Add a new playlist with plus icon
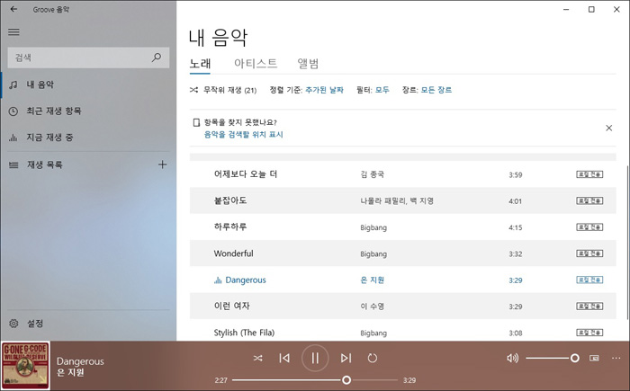The width and height of the screenshot is (630, 391). 162,164
